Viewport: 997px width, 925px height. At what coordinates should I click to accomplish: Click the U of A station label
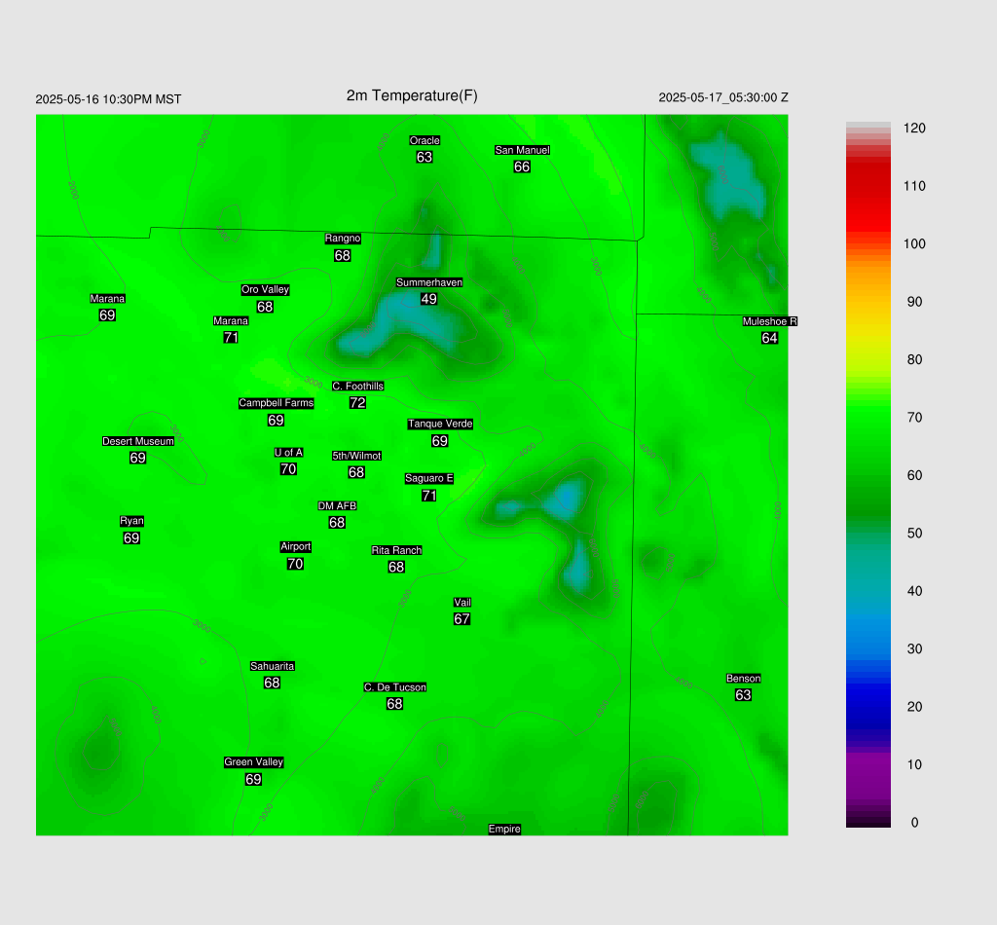tap(288, 453)
